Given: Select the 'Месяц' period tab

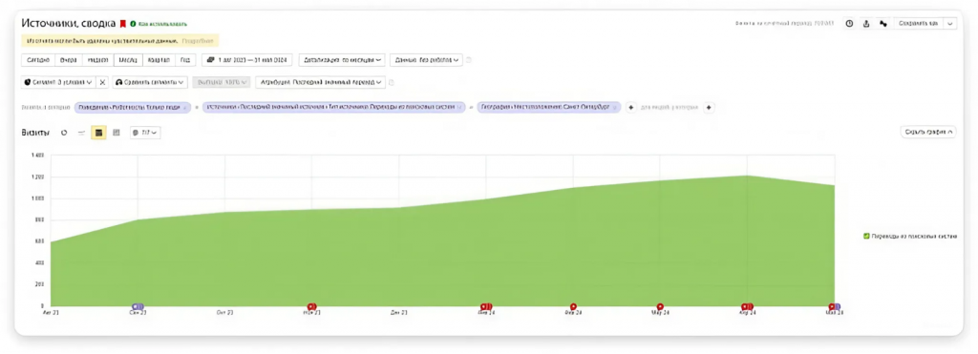Looking at the screenshot, I should [128, 60].
